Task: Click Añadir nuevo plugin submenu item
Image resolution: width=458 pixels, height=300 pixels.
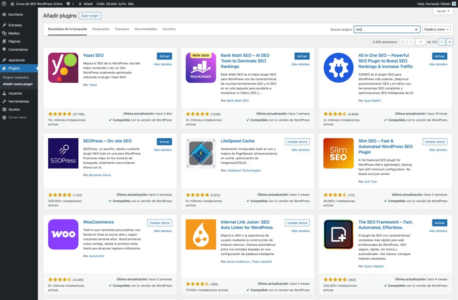Action: pos(18,84)
